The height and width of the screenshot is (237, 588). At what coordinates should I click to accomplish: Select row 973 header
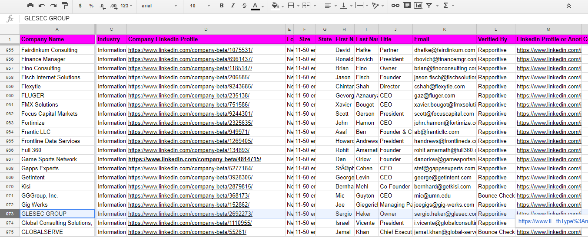coord(10,214)
